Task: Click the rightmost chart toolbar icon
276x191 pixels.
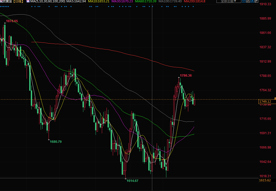Action: point(256,1)
